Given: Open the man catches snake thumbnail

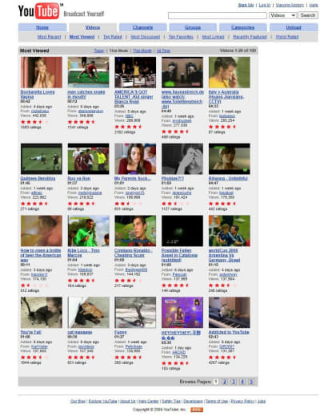Looking at the screenshot, I should [88, 72].
